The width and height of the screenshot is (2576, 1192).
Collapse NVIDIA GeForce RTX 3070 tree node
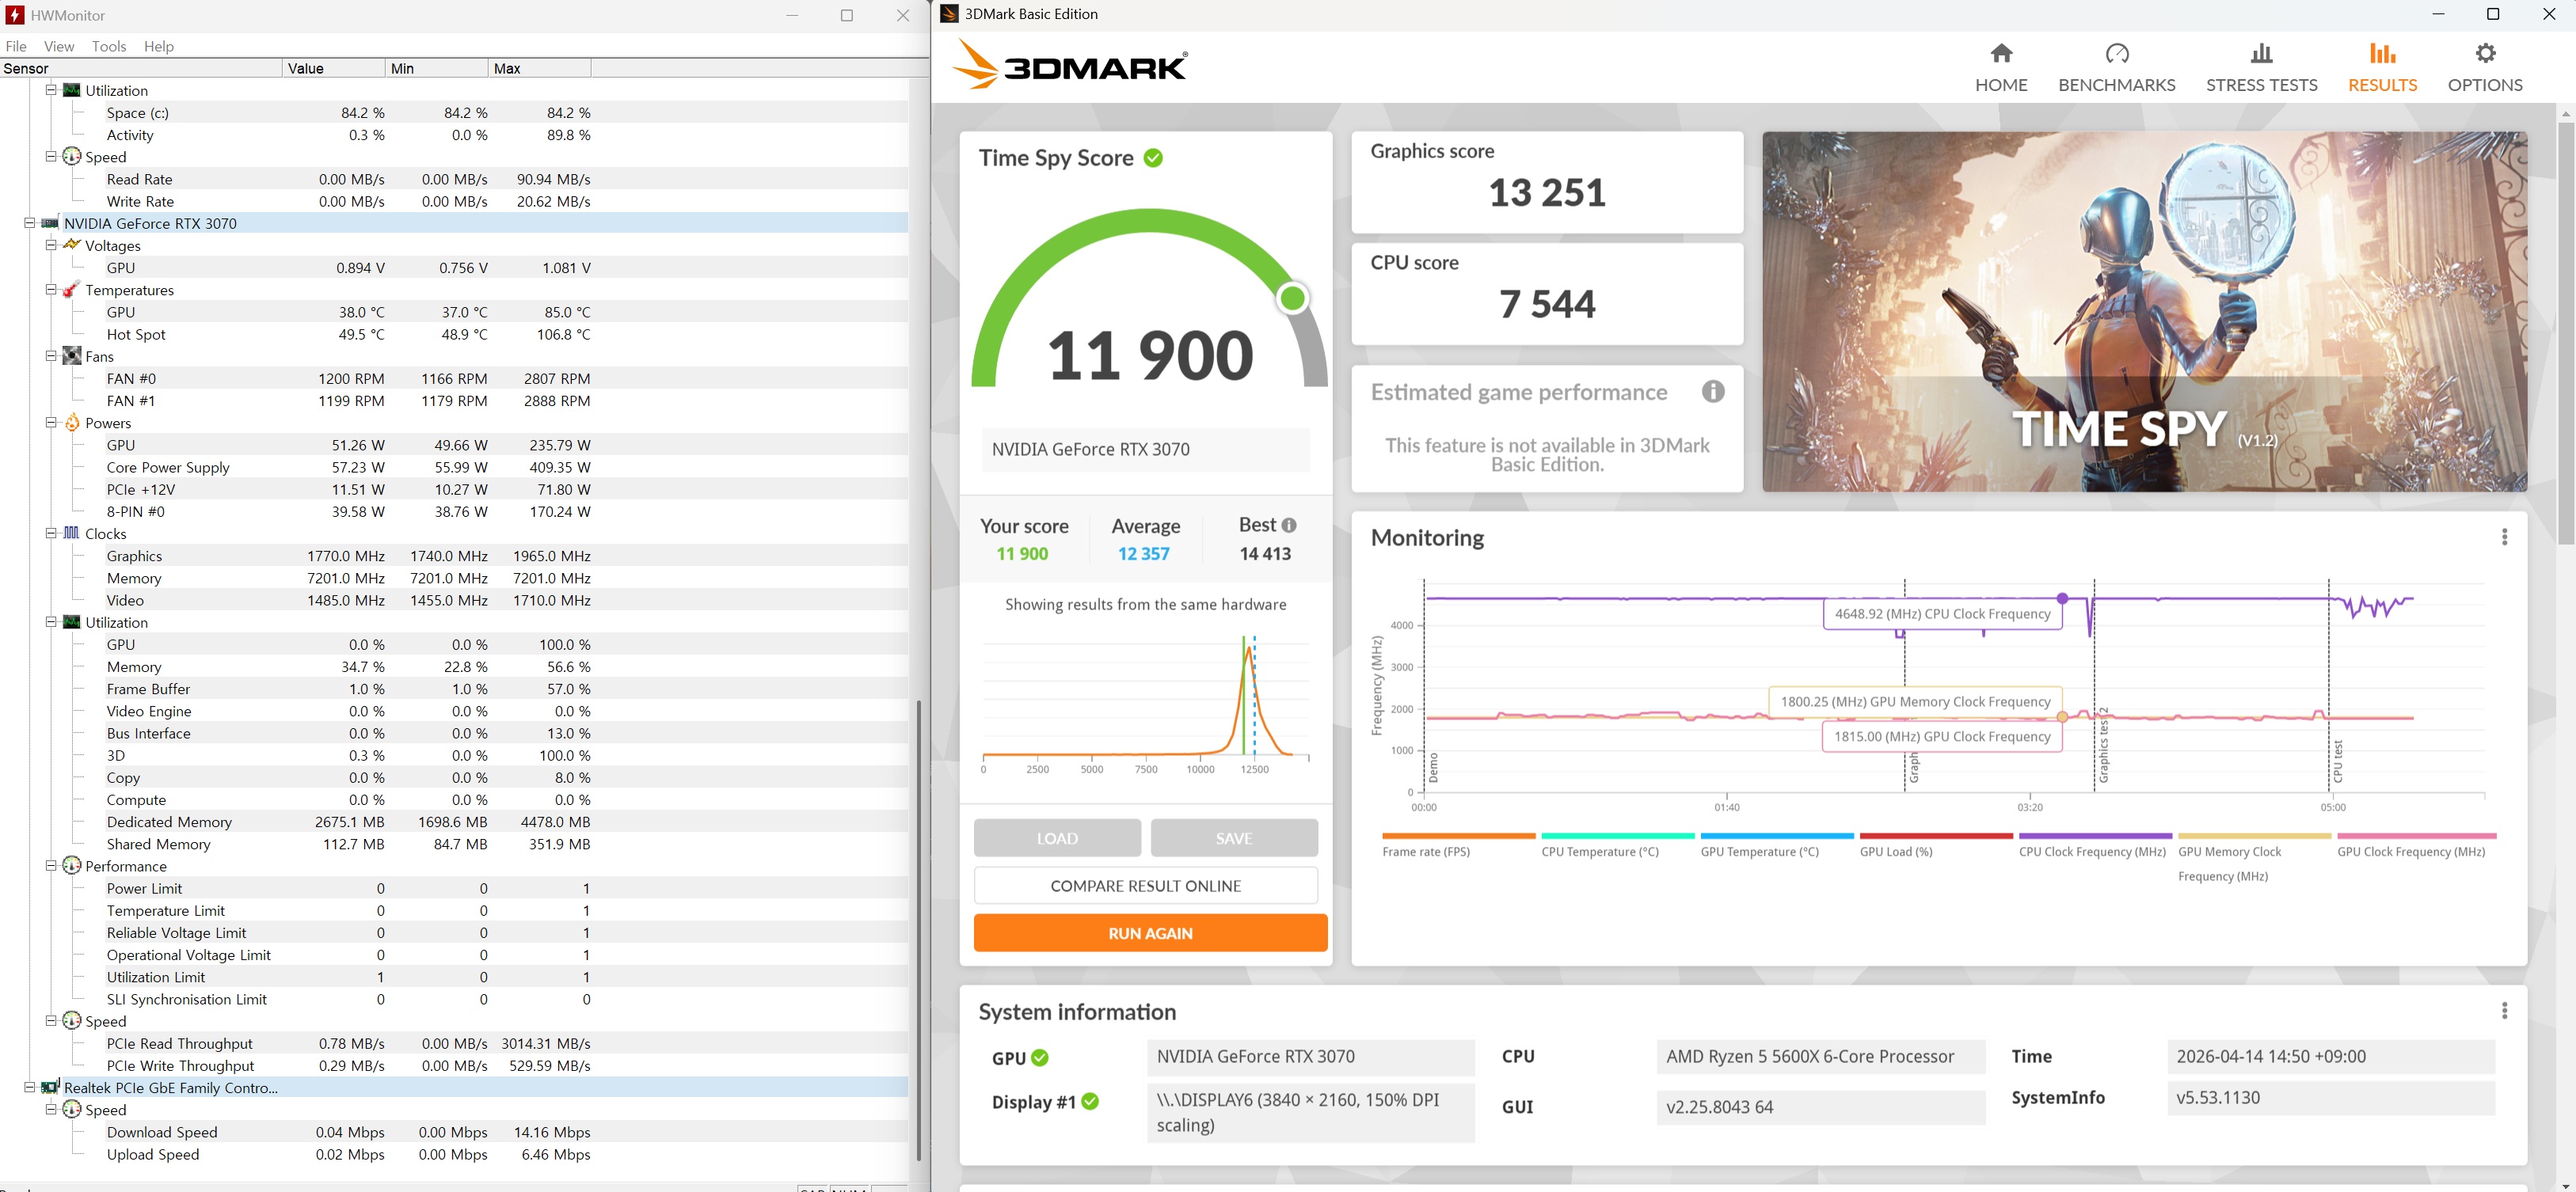30,224
